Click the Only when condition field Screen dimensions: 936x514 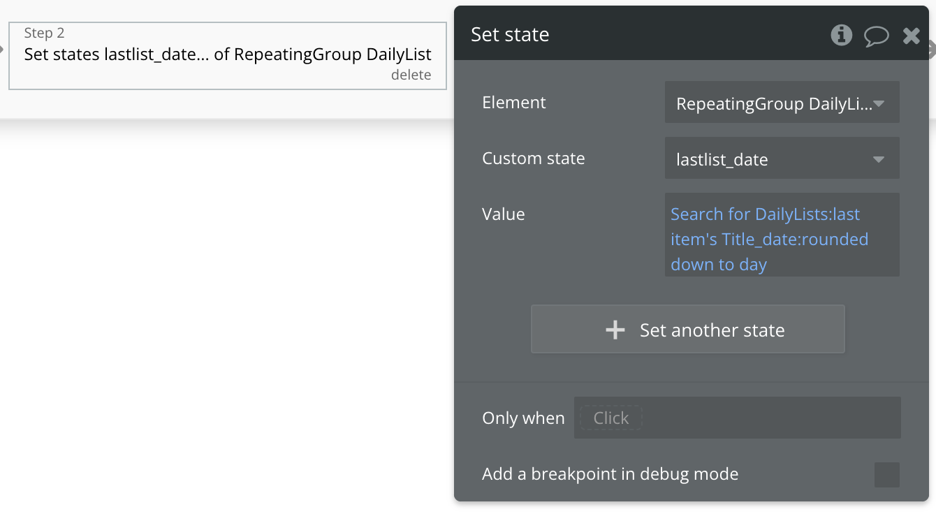tap(737, 418)
